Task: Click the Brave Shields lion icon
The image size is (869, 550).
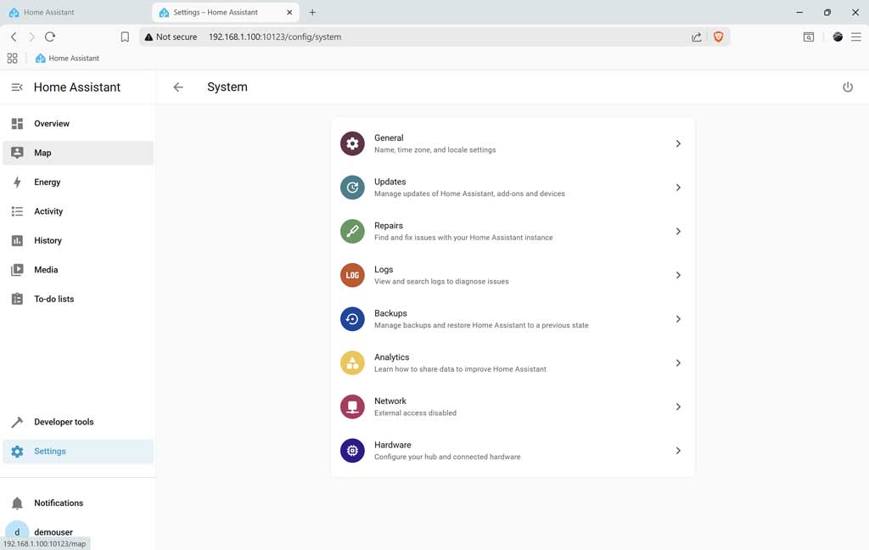Action: [718, 36]
